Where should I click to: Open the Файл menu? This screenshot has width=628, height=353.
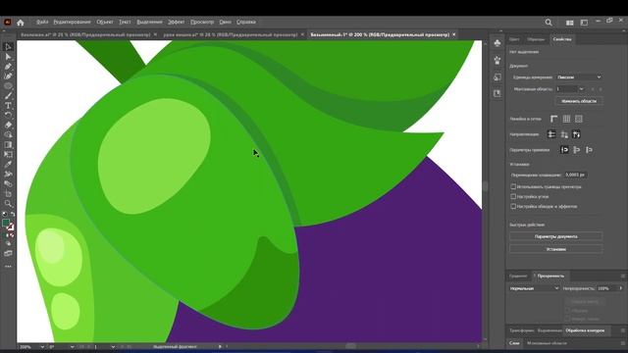(x=42, y=22)
